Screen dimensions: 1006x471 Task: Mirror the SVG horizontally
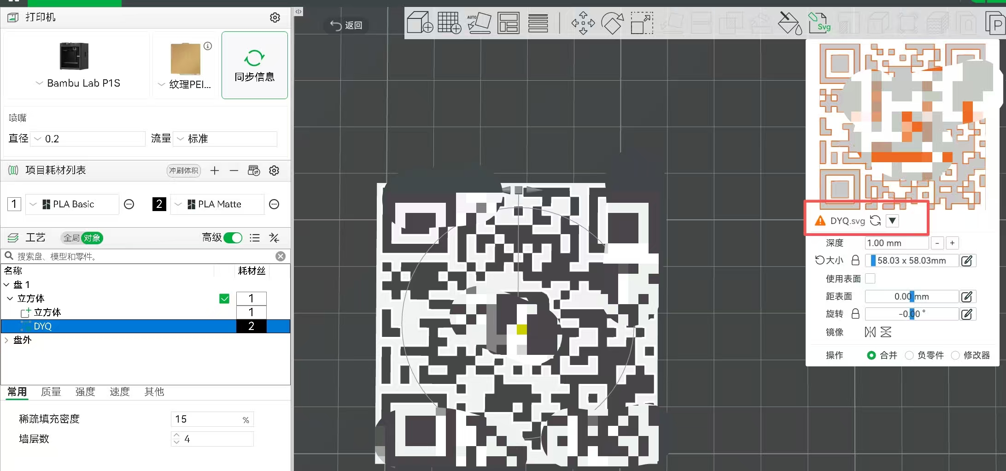870,332
